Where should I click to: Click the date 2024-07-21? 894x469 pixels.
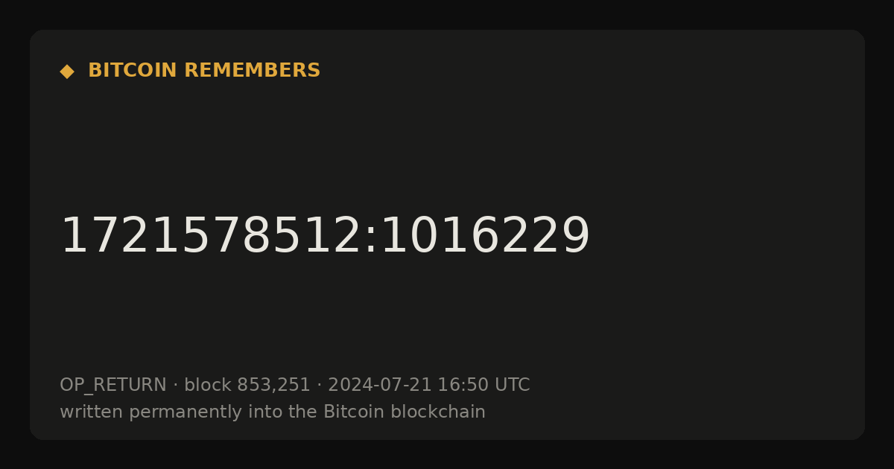coord(380,386)
